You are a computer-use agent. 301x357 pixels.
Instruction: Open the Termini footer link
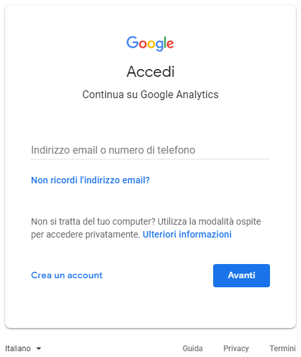(283, 349)
